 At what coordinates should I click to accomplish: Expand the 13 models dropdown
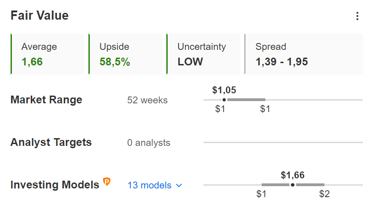pos(155,185)
